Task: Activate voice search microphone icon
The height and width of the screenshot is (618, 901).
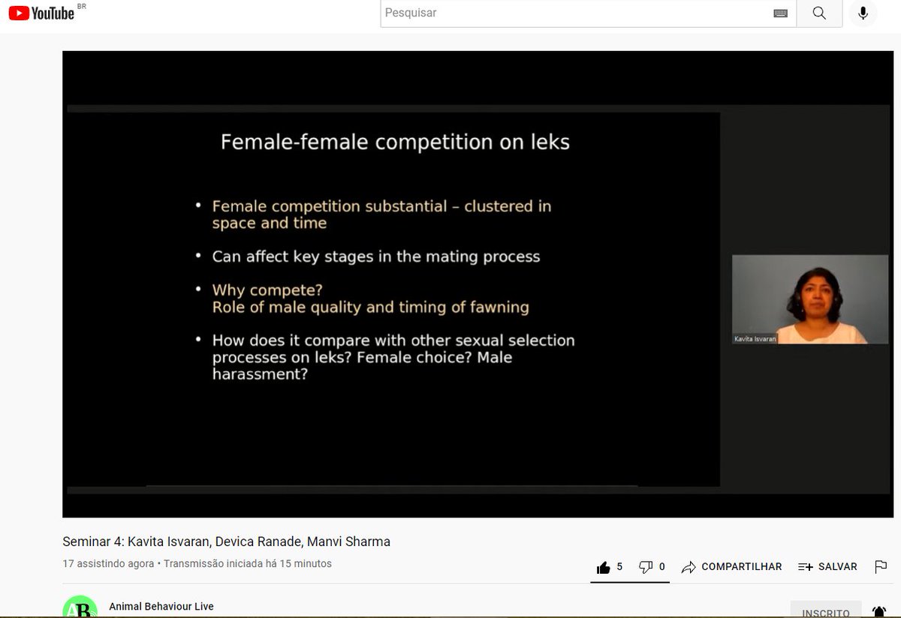Action: point(863,13)
